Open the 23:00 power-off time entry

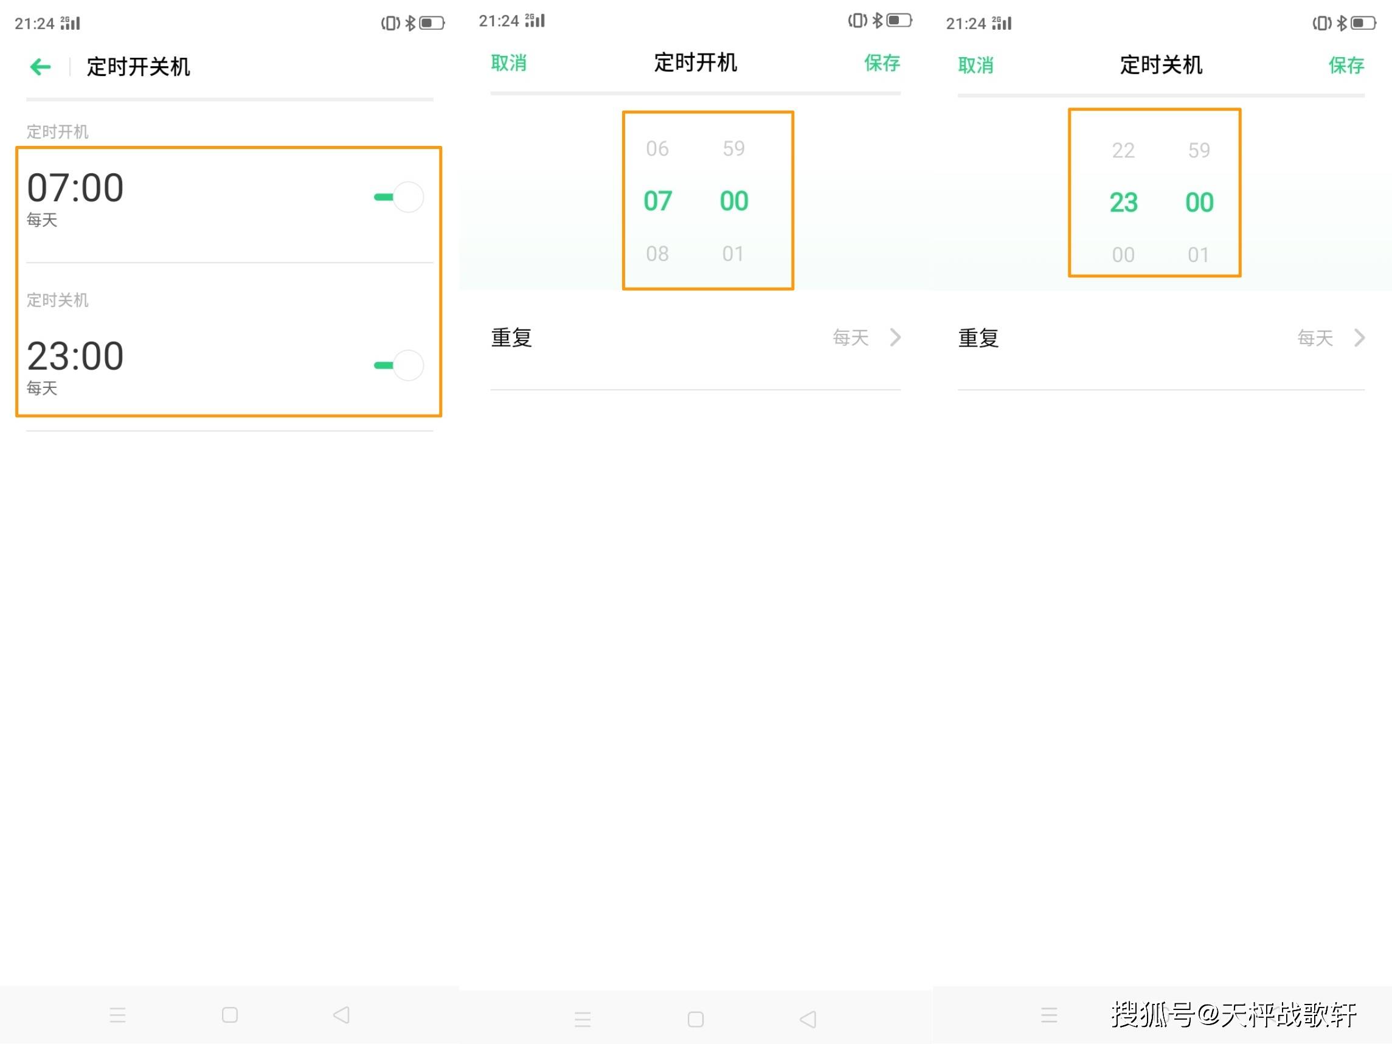pos(230,367)
